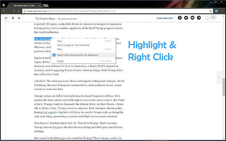Choose Copy in the context menu
This screenshot has height=141, width=226.
(83, 41)
